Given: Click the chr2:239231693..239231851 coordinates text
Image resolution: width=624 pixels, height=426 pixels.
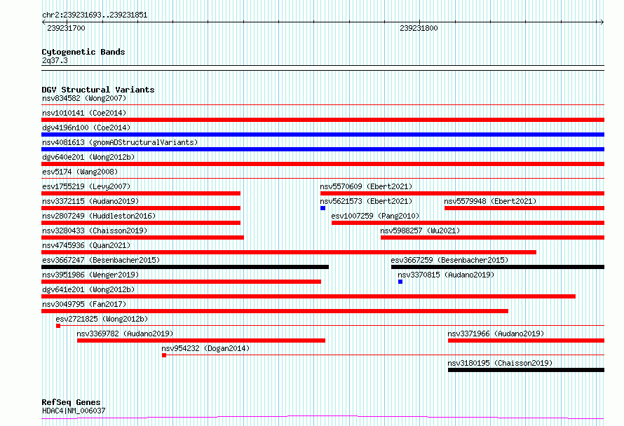Looking at the screenshot, I should pyautogui.click(x=95, y=15).
